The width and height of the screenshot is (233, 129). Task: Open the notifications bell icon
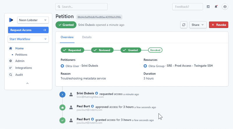point(216,6)
